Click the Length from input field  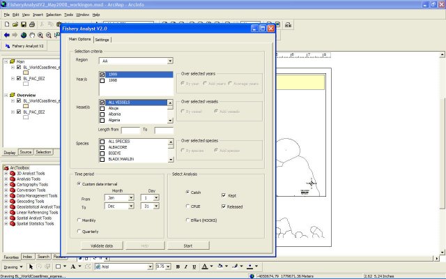[x=130, y=130]
